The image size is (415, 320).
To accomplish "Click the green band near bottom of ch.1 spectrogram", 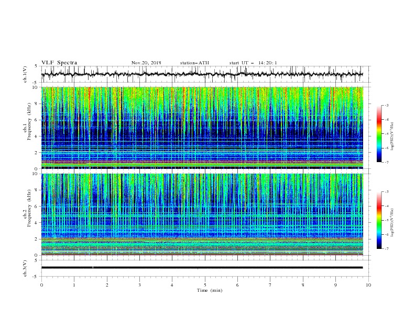I will click(202, 165).
